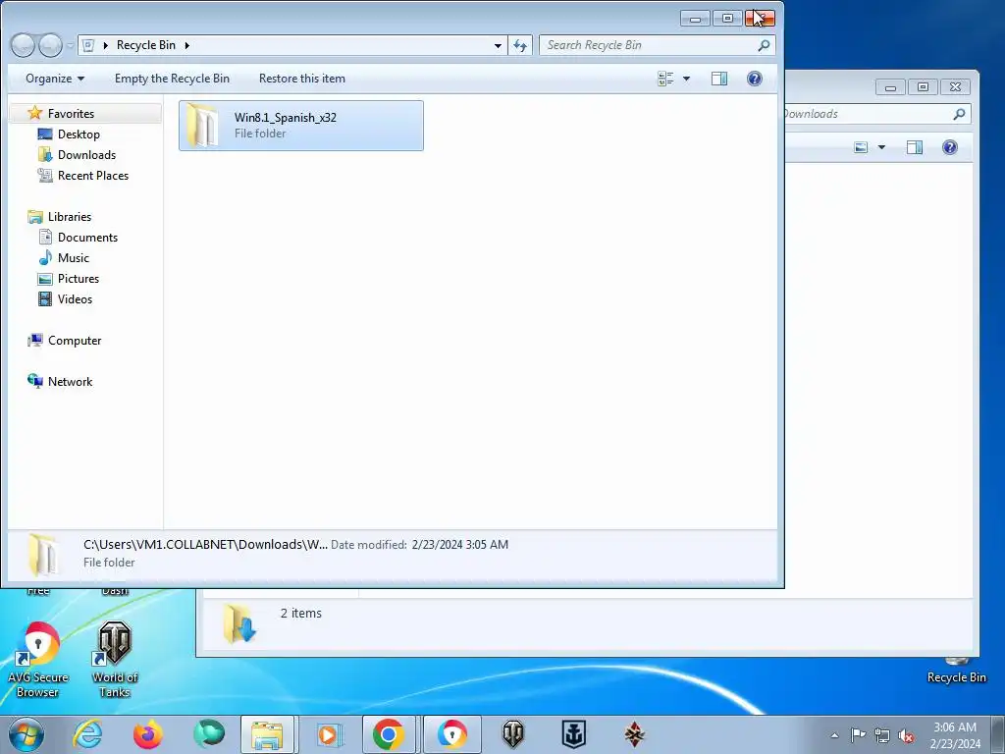Open the Windows Start menu
The height and width of the screenshot is (754, 1005).
pos(26,734)
